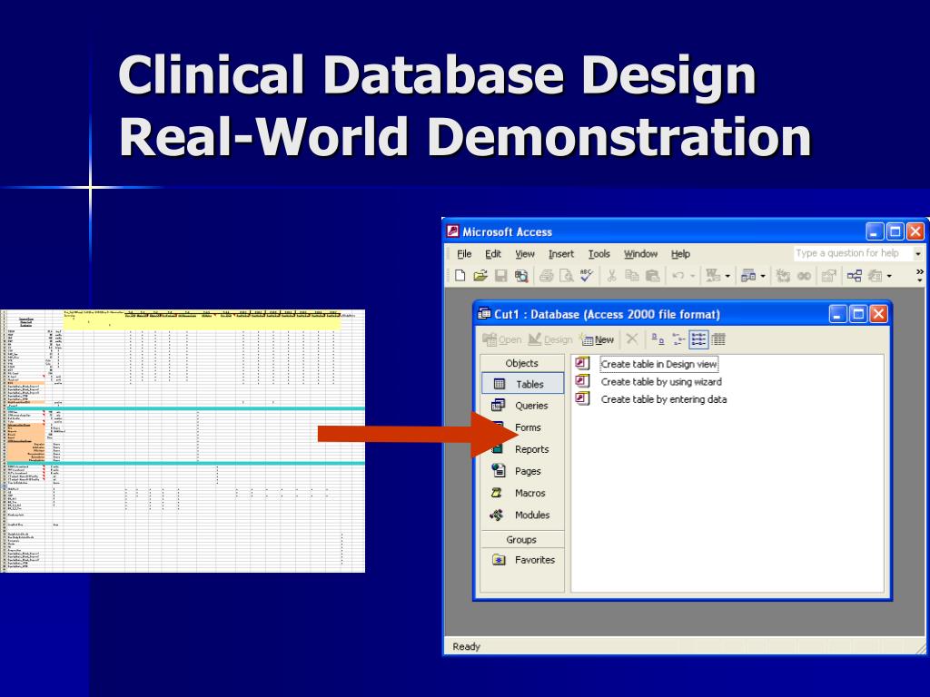Image resolution: width=930 pixels, height=697 pixels.
Task: Select the Forms object label
Action: click(528, 427)
